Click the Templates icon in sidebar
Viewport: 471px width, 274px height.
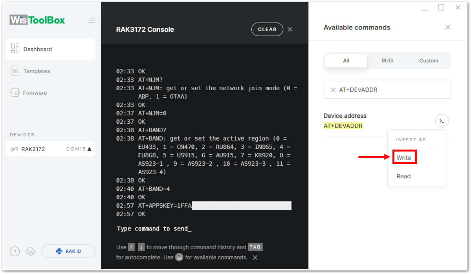click(15, 71)
